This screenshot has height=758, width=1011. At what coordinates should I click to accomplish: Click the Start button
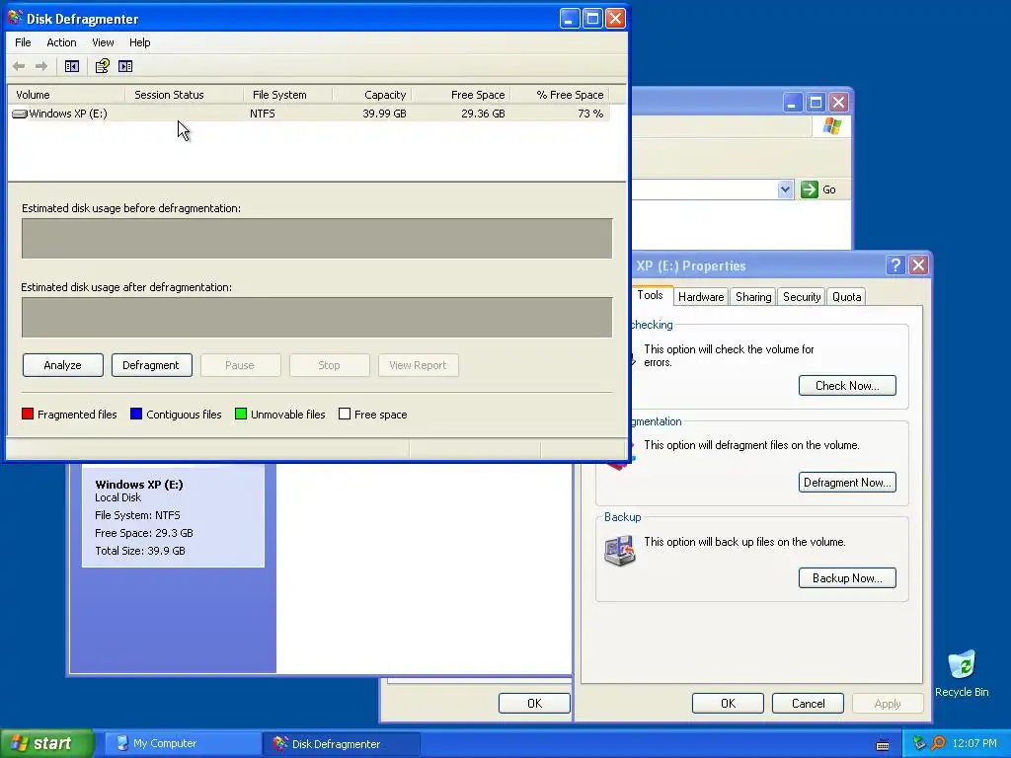pos(46,744)
